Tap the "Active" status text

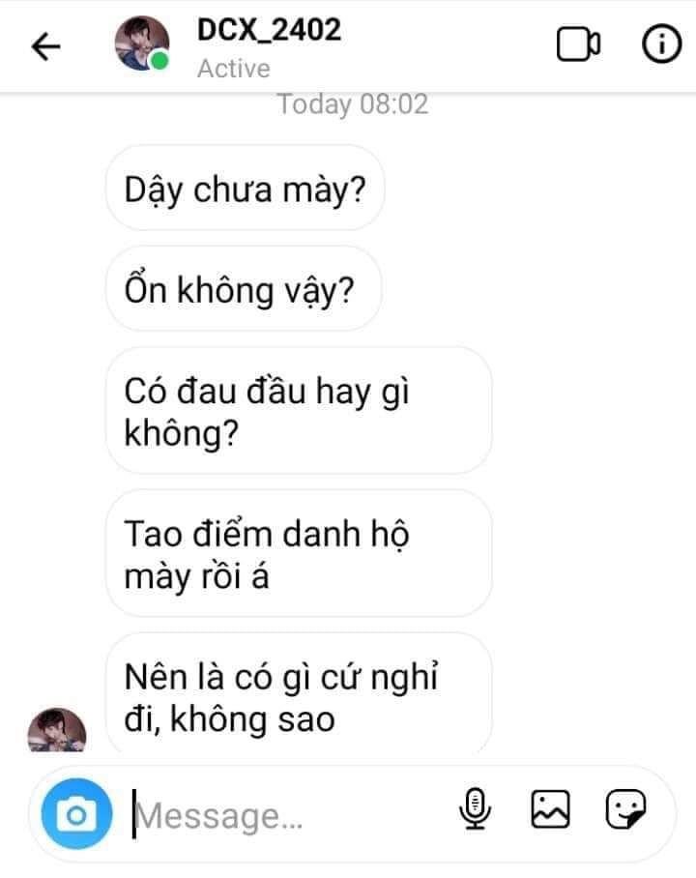click(233, 69)
